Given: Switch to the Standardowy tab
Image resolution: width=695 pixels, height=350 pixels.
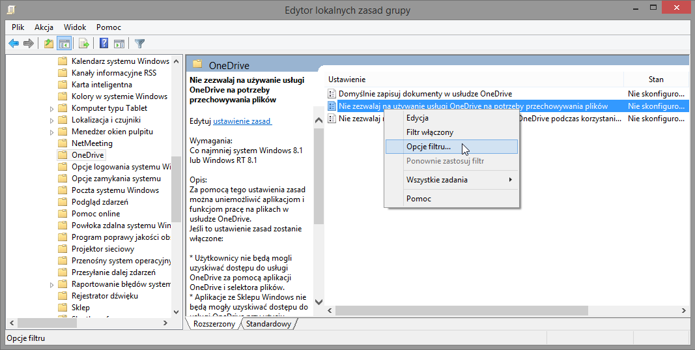Looking at the screenshot, I should tap(268, 324).
